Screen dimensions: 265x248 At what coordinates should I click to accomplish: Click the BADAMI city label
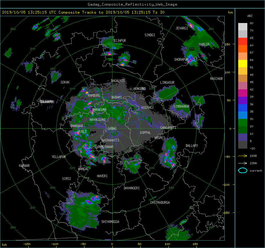[117, 97]
